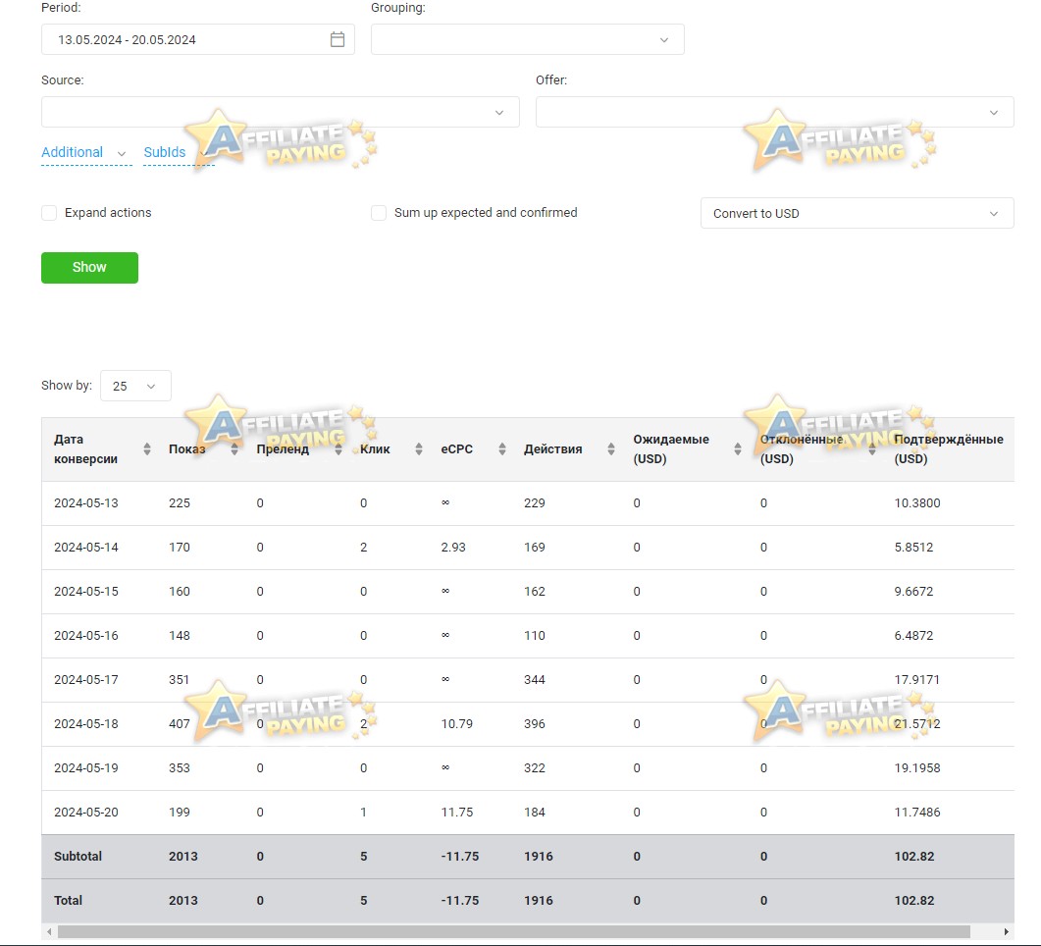Screen dimensions: 1041x946
Task: Click confirmed amount 5.8512
Action: click(913, 547)
